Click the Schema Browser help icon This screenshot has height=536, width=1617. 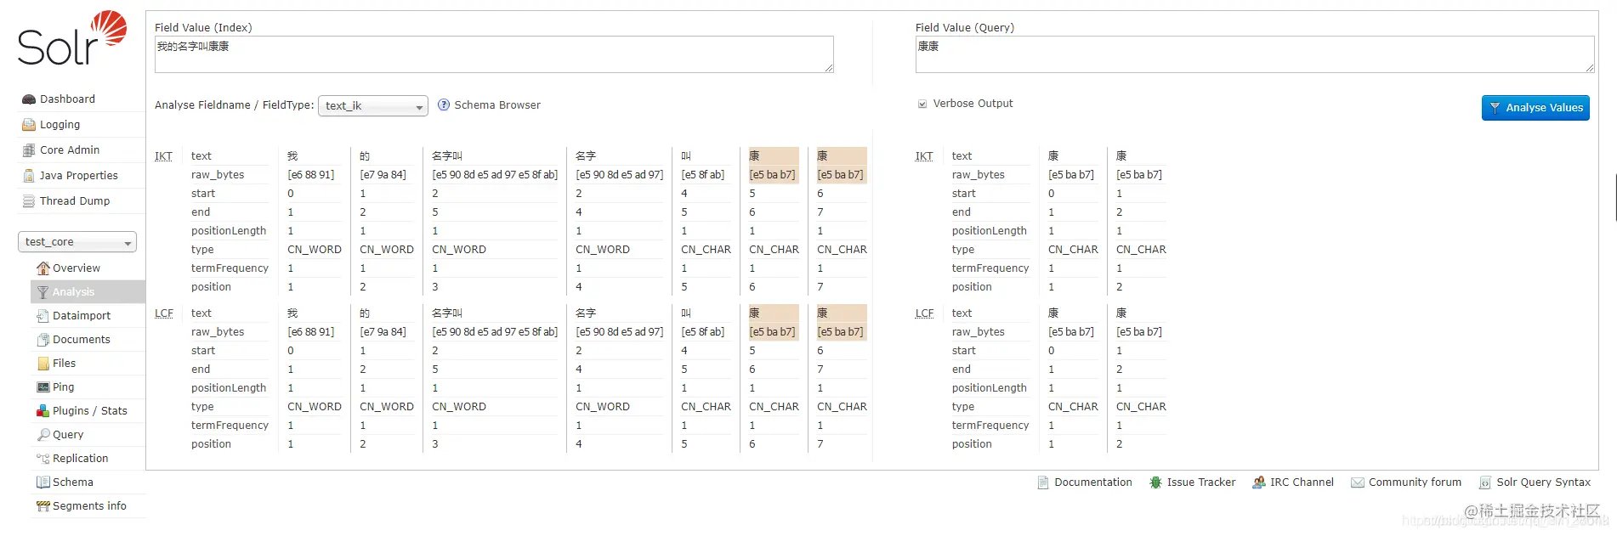[x=444, y=105]
